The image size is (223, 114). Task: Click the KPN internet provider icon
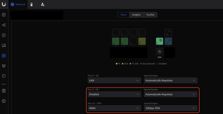click(x=159, y=52)
